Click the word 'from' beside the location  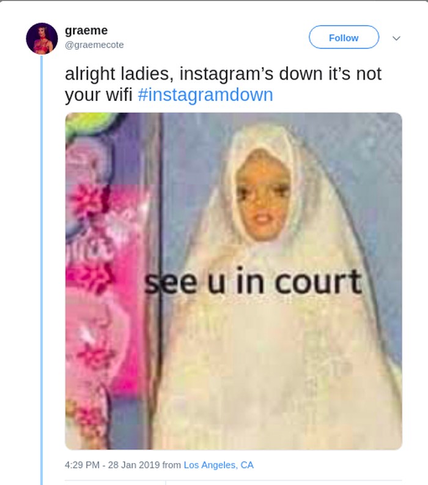(172, 465)
